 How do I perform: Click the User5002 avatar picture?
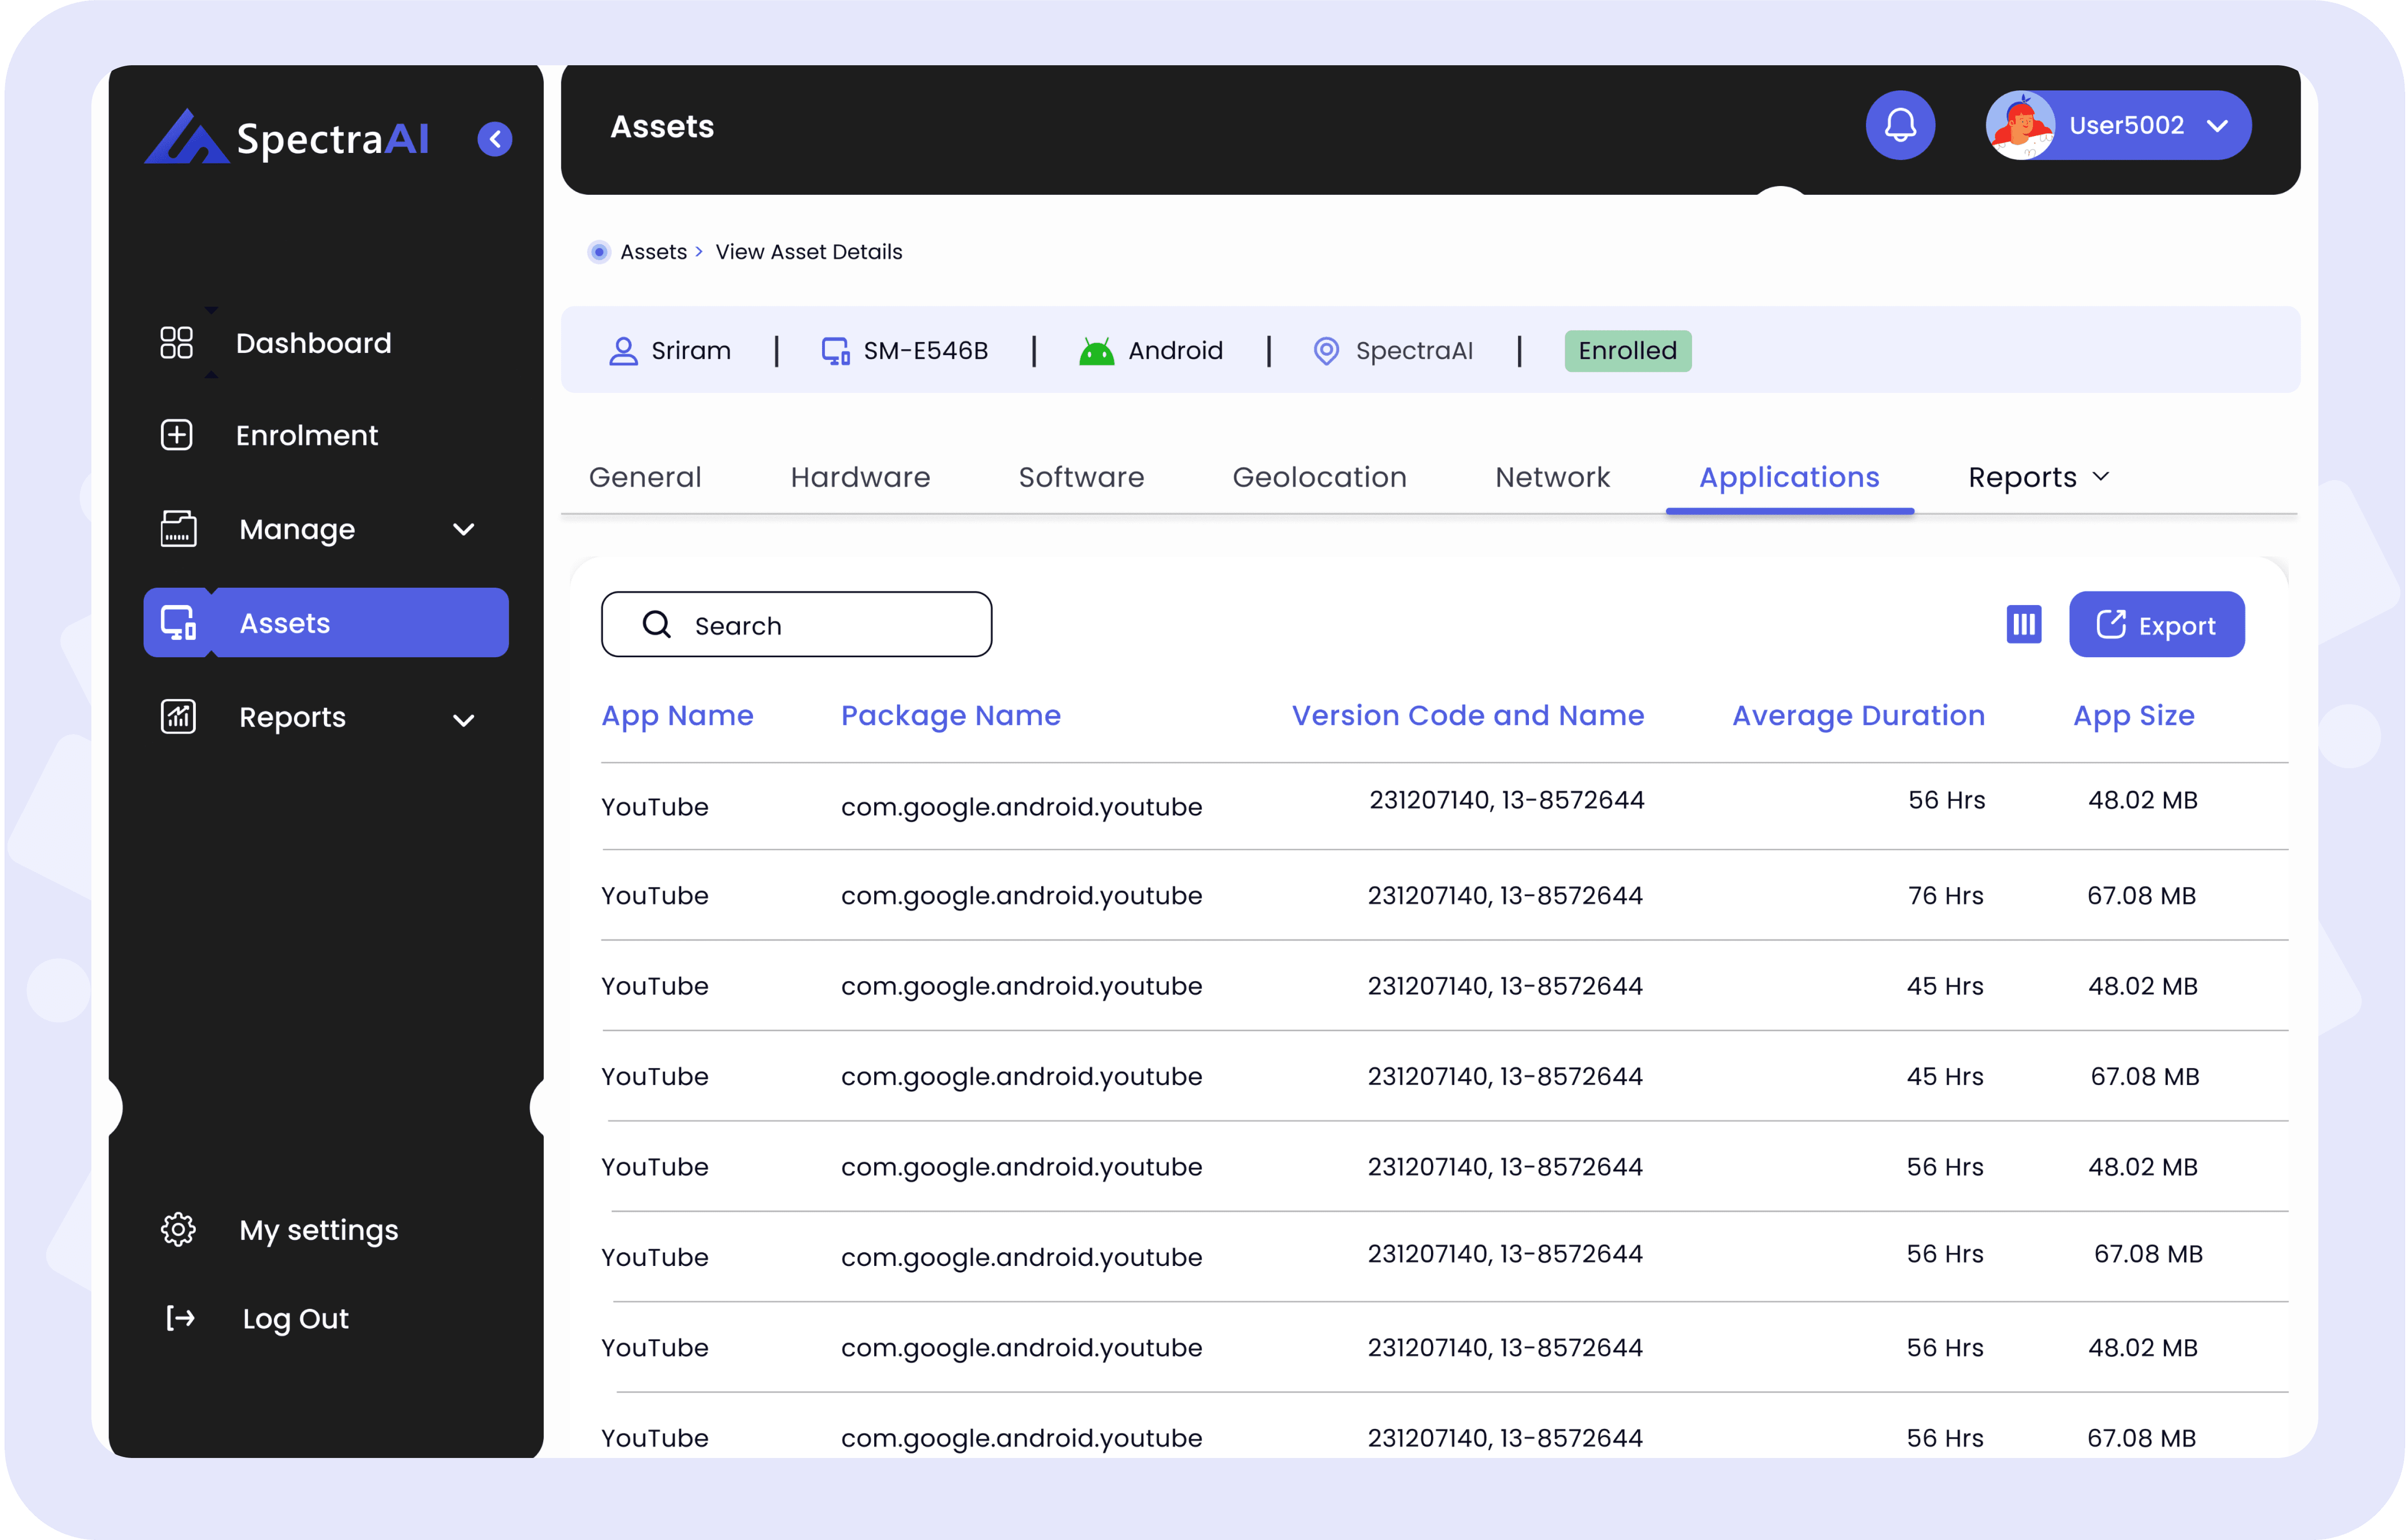pyautogui.click(x=2019, y=125)
